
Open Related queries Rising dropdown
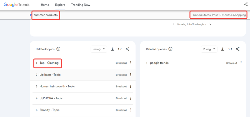pyautogui.click(x=209, y=49)
